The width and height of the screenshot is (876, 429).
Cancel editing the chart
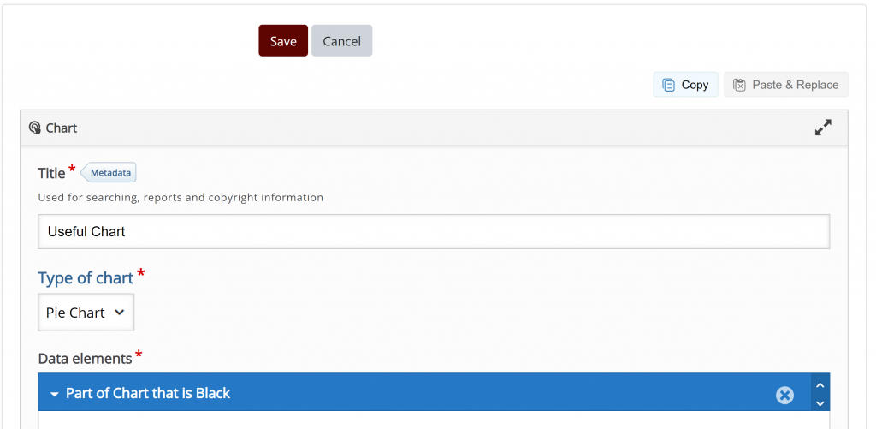click(342, 41)
